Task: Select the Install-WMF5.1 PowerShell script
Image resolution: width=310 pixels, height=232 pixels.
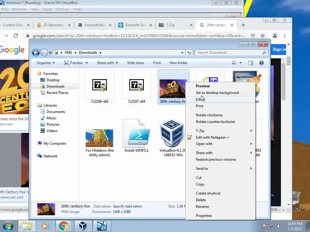Action: point(137,136)
